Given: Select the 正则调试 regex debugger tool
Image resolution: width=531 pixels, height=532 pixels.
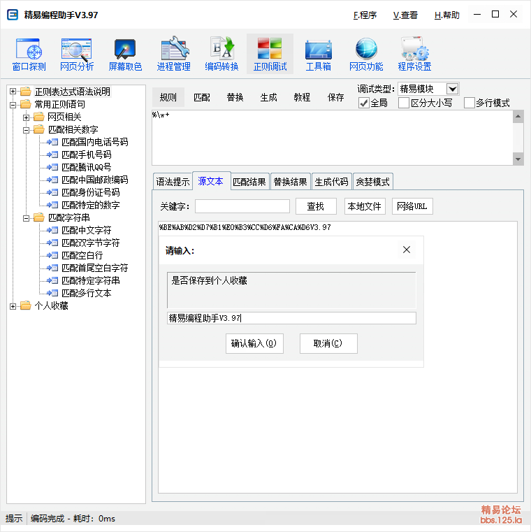Looking at the screenshot, I should coord(270,55).
